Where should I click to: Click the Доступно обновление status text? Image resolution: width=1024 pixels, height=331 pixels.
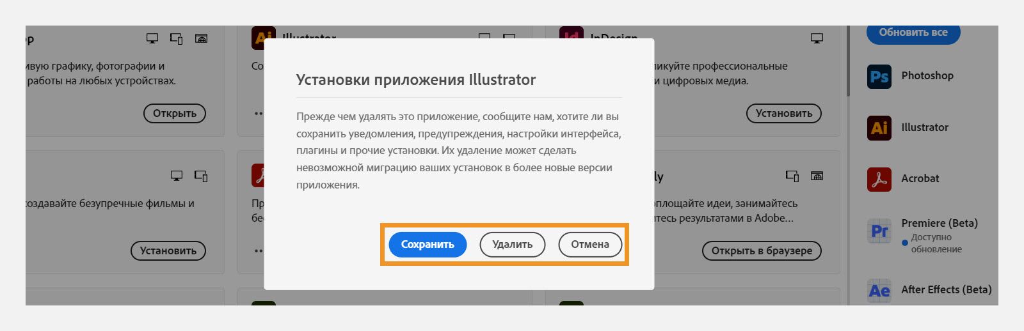click(x=936, y=243)
